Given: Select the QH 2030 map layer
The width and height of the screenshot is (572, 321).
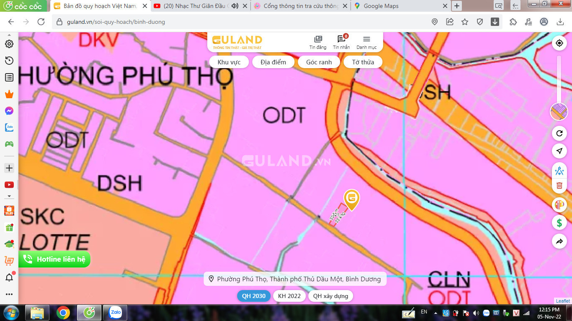Looking at the screenshot, I should pyautogui.click(x=253, y=296).
